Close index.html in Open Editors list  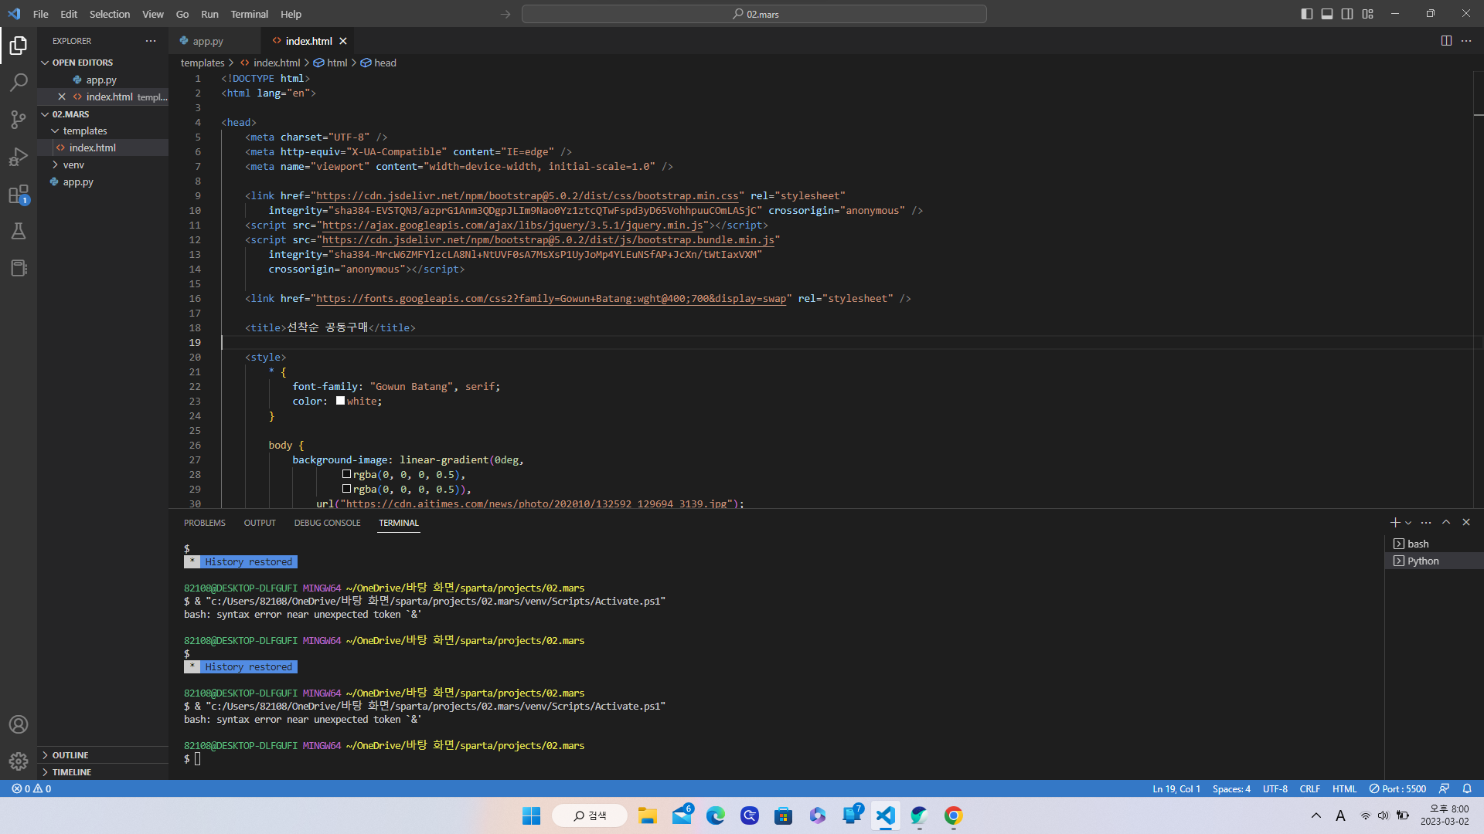[x=62, y=97]
